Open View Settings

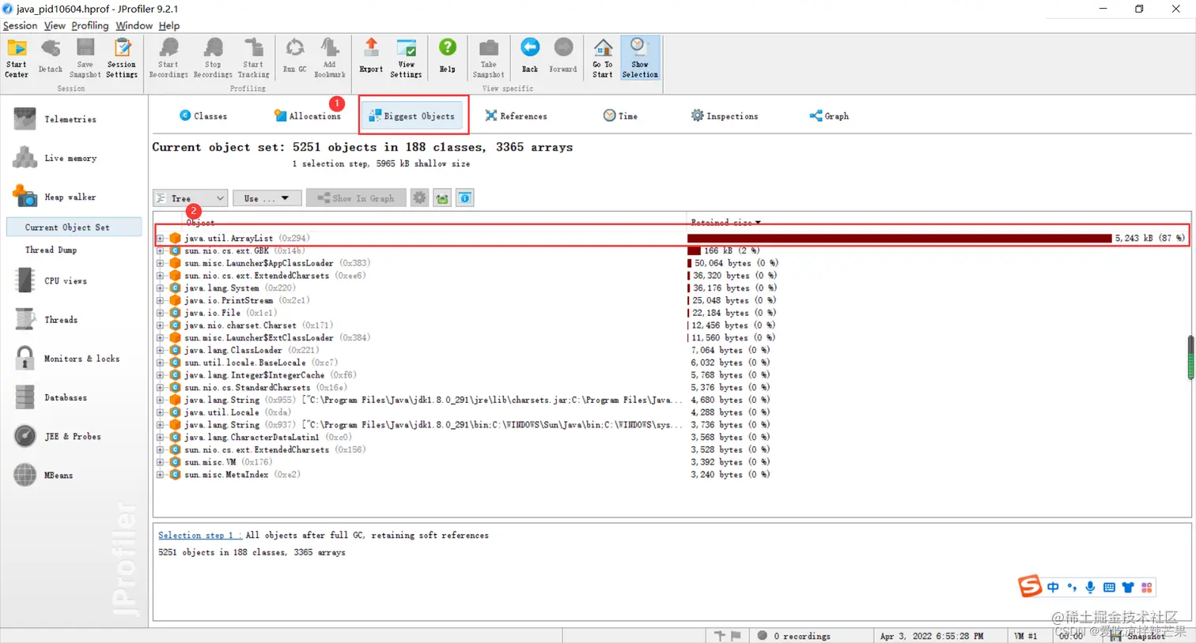pyautogui.click(x=406, y=58)
